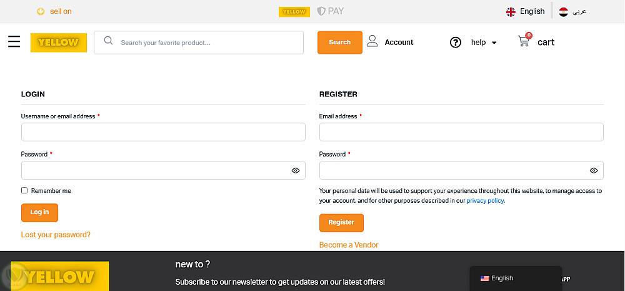
Task: Click the Yellow logo in header
Action: click(59, 43)
